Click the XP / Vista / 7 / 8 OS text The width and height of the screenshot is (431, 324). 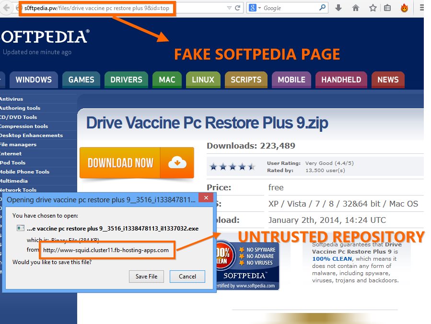[x=343, y=204]
